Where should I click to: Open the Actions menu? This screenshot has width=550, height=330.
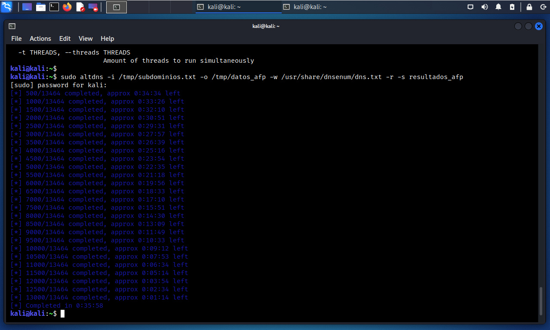click(x=40, y=39)
